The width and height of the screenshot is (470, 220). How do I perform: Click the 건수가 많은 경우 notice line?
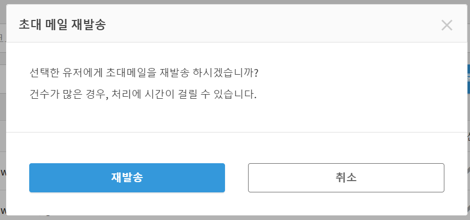click(x=142, y=95)
